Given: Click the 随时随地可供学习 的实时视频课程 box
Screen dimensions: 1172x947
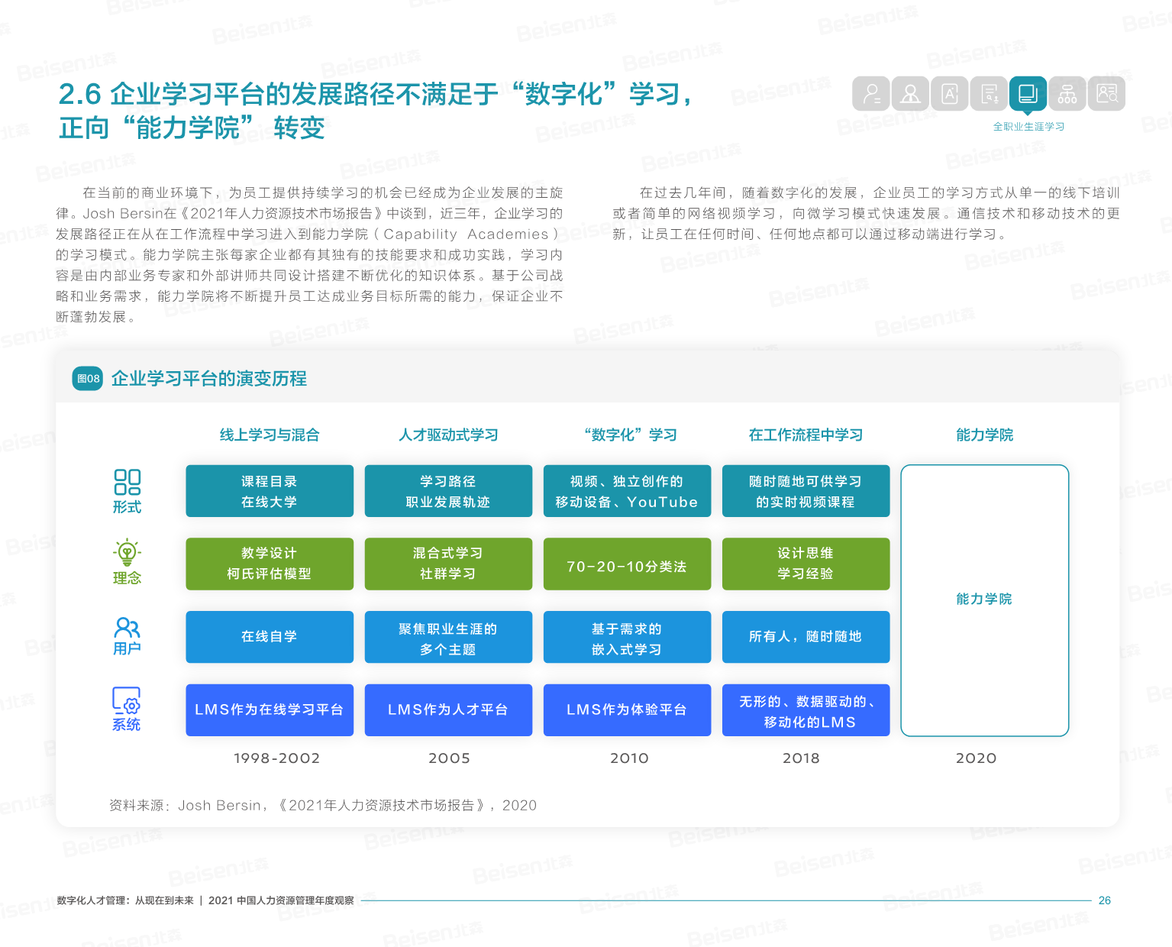Looking at the screenshot, I should click(x=806, y=491).
